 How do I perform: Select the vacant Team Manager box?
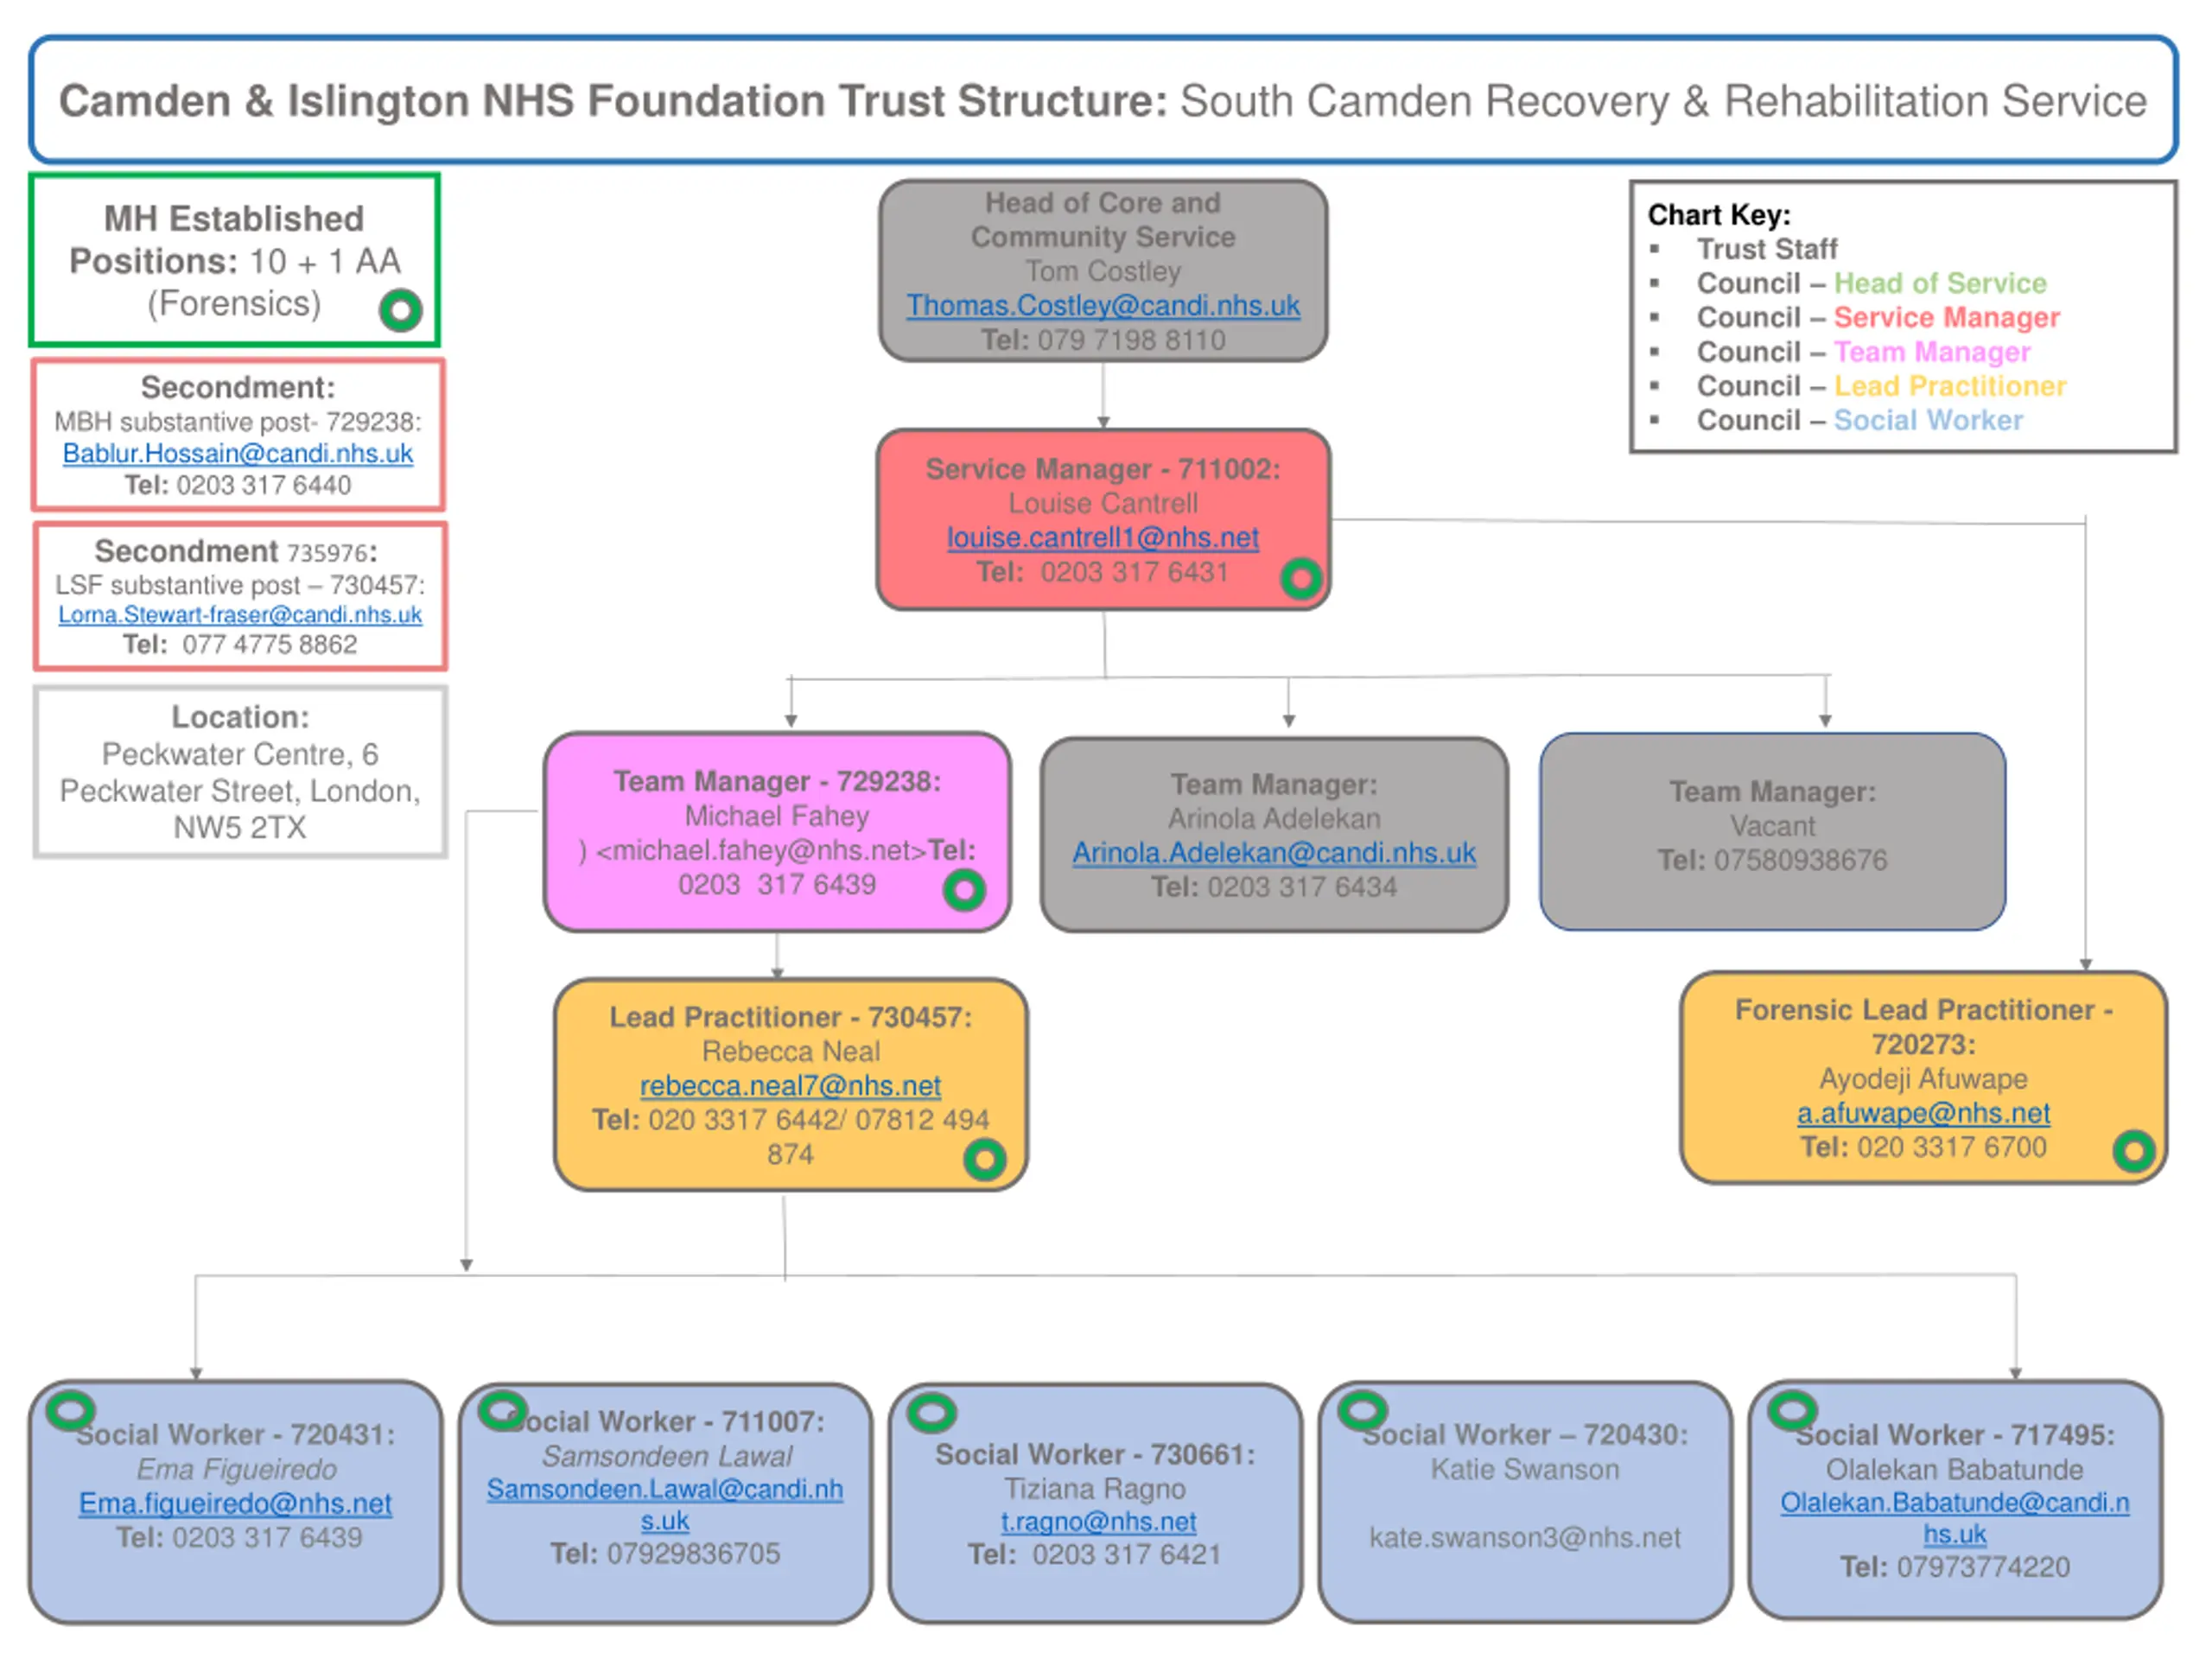pyautogui.click(x=1771, y=830)
